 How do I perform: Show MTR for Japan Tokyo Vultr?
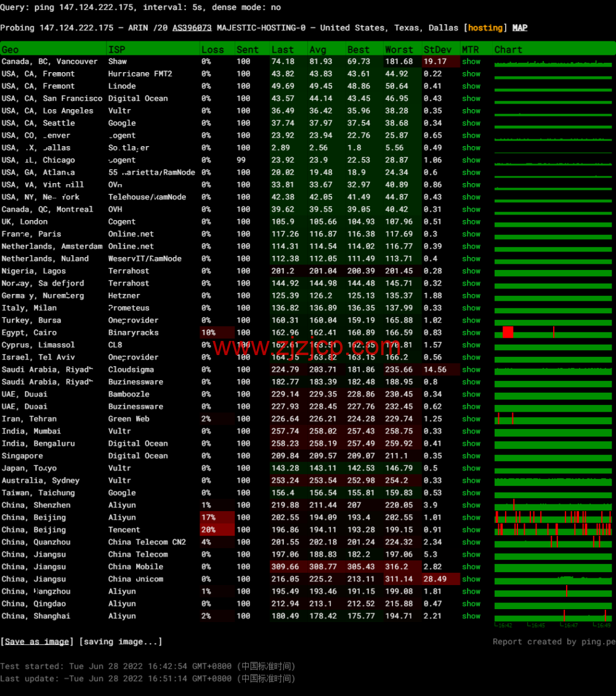coord(471,469)
